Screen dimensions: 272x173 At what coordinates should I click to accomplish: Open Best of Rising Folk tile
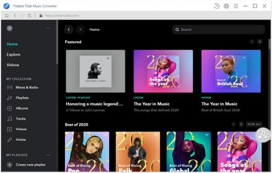tap(138, 152)
